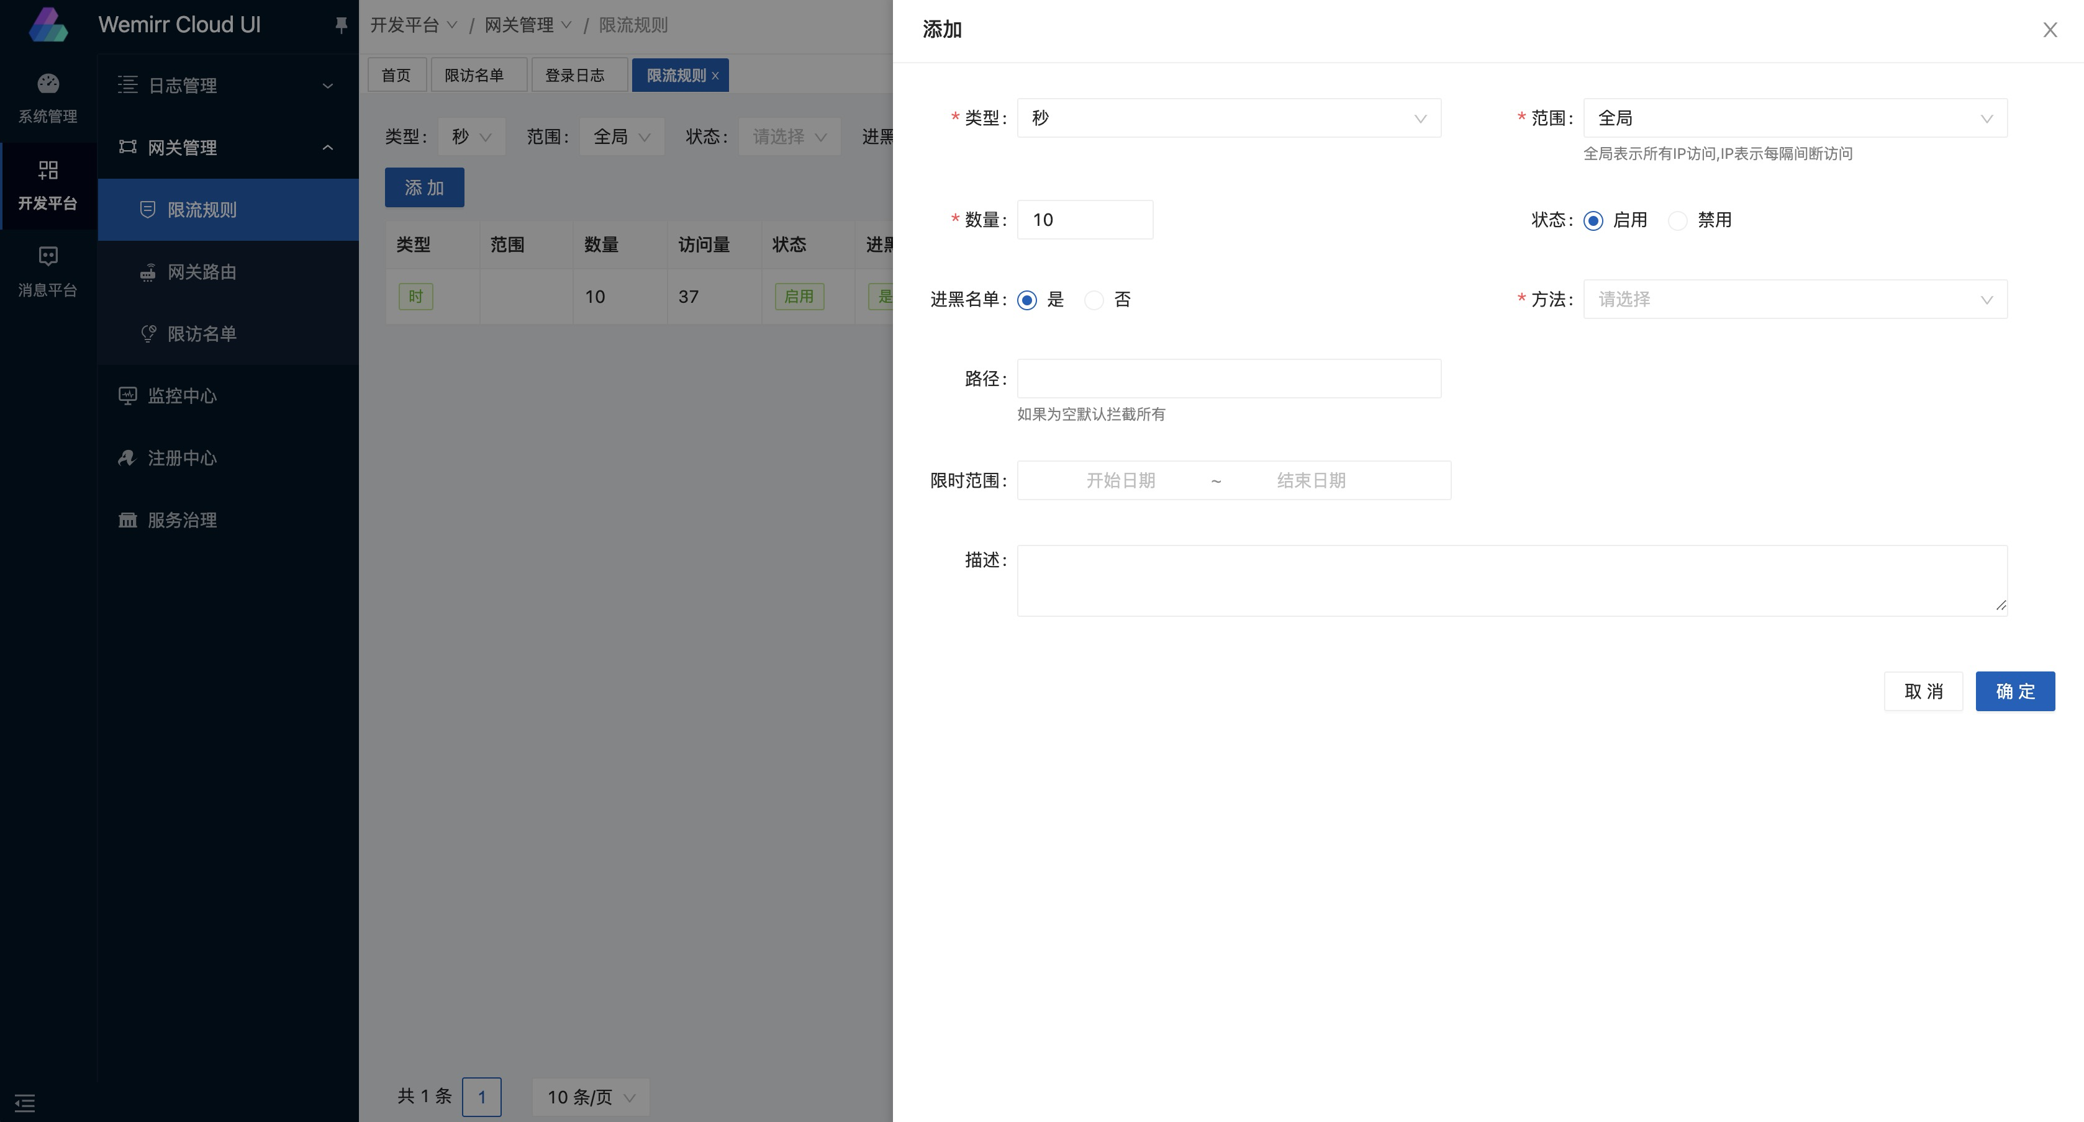Screen dimensions: 2084x1122
Task: Select 禁用 status radio button
Action: tap(1678, 221)
